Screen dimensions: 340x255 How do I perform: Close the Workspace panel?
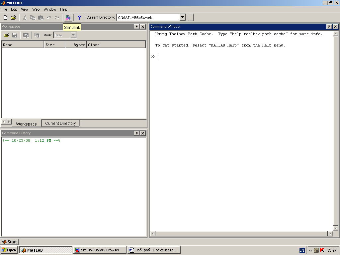(x=143, y=27)
